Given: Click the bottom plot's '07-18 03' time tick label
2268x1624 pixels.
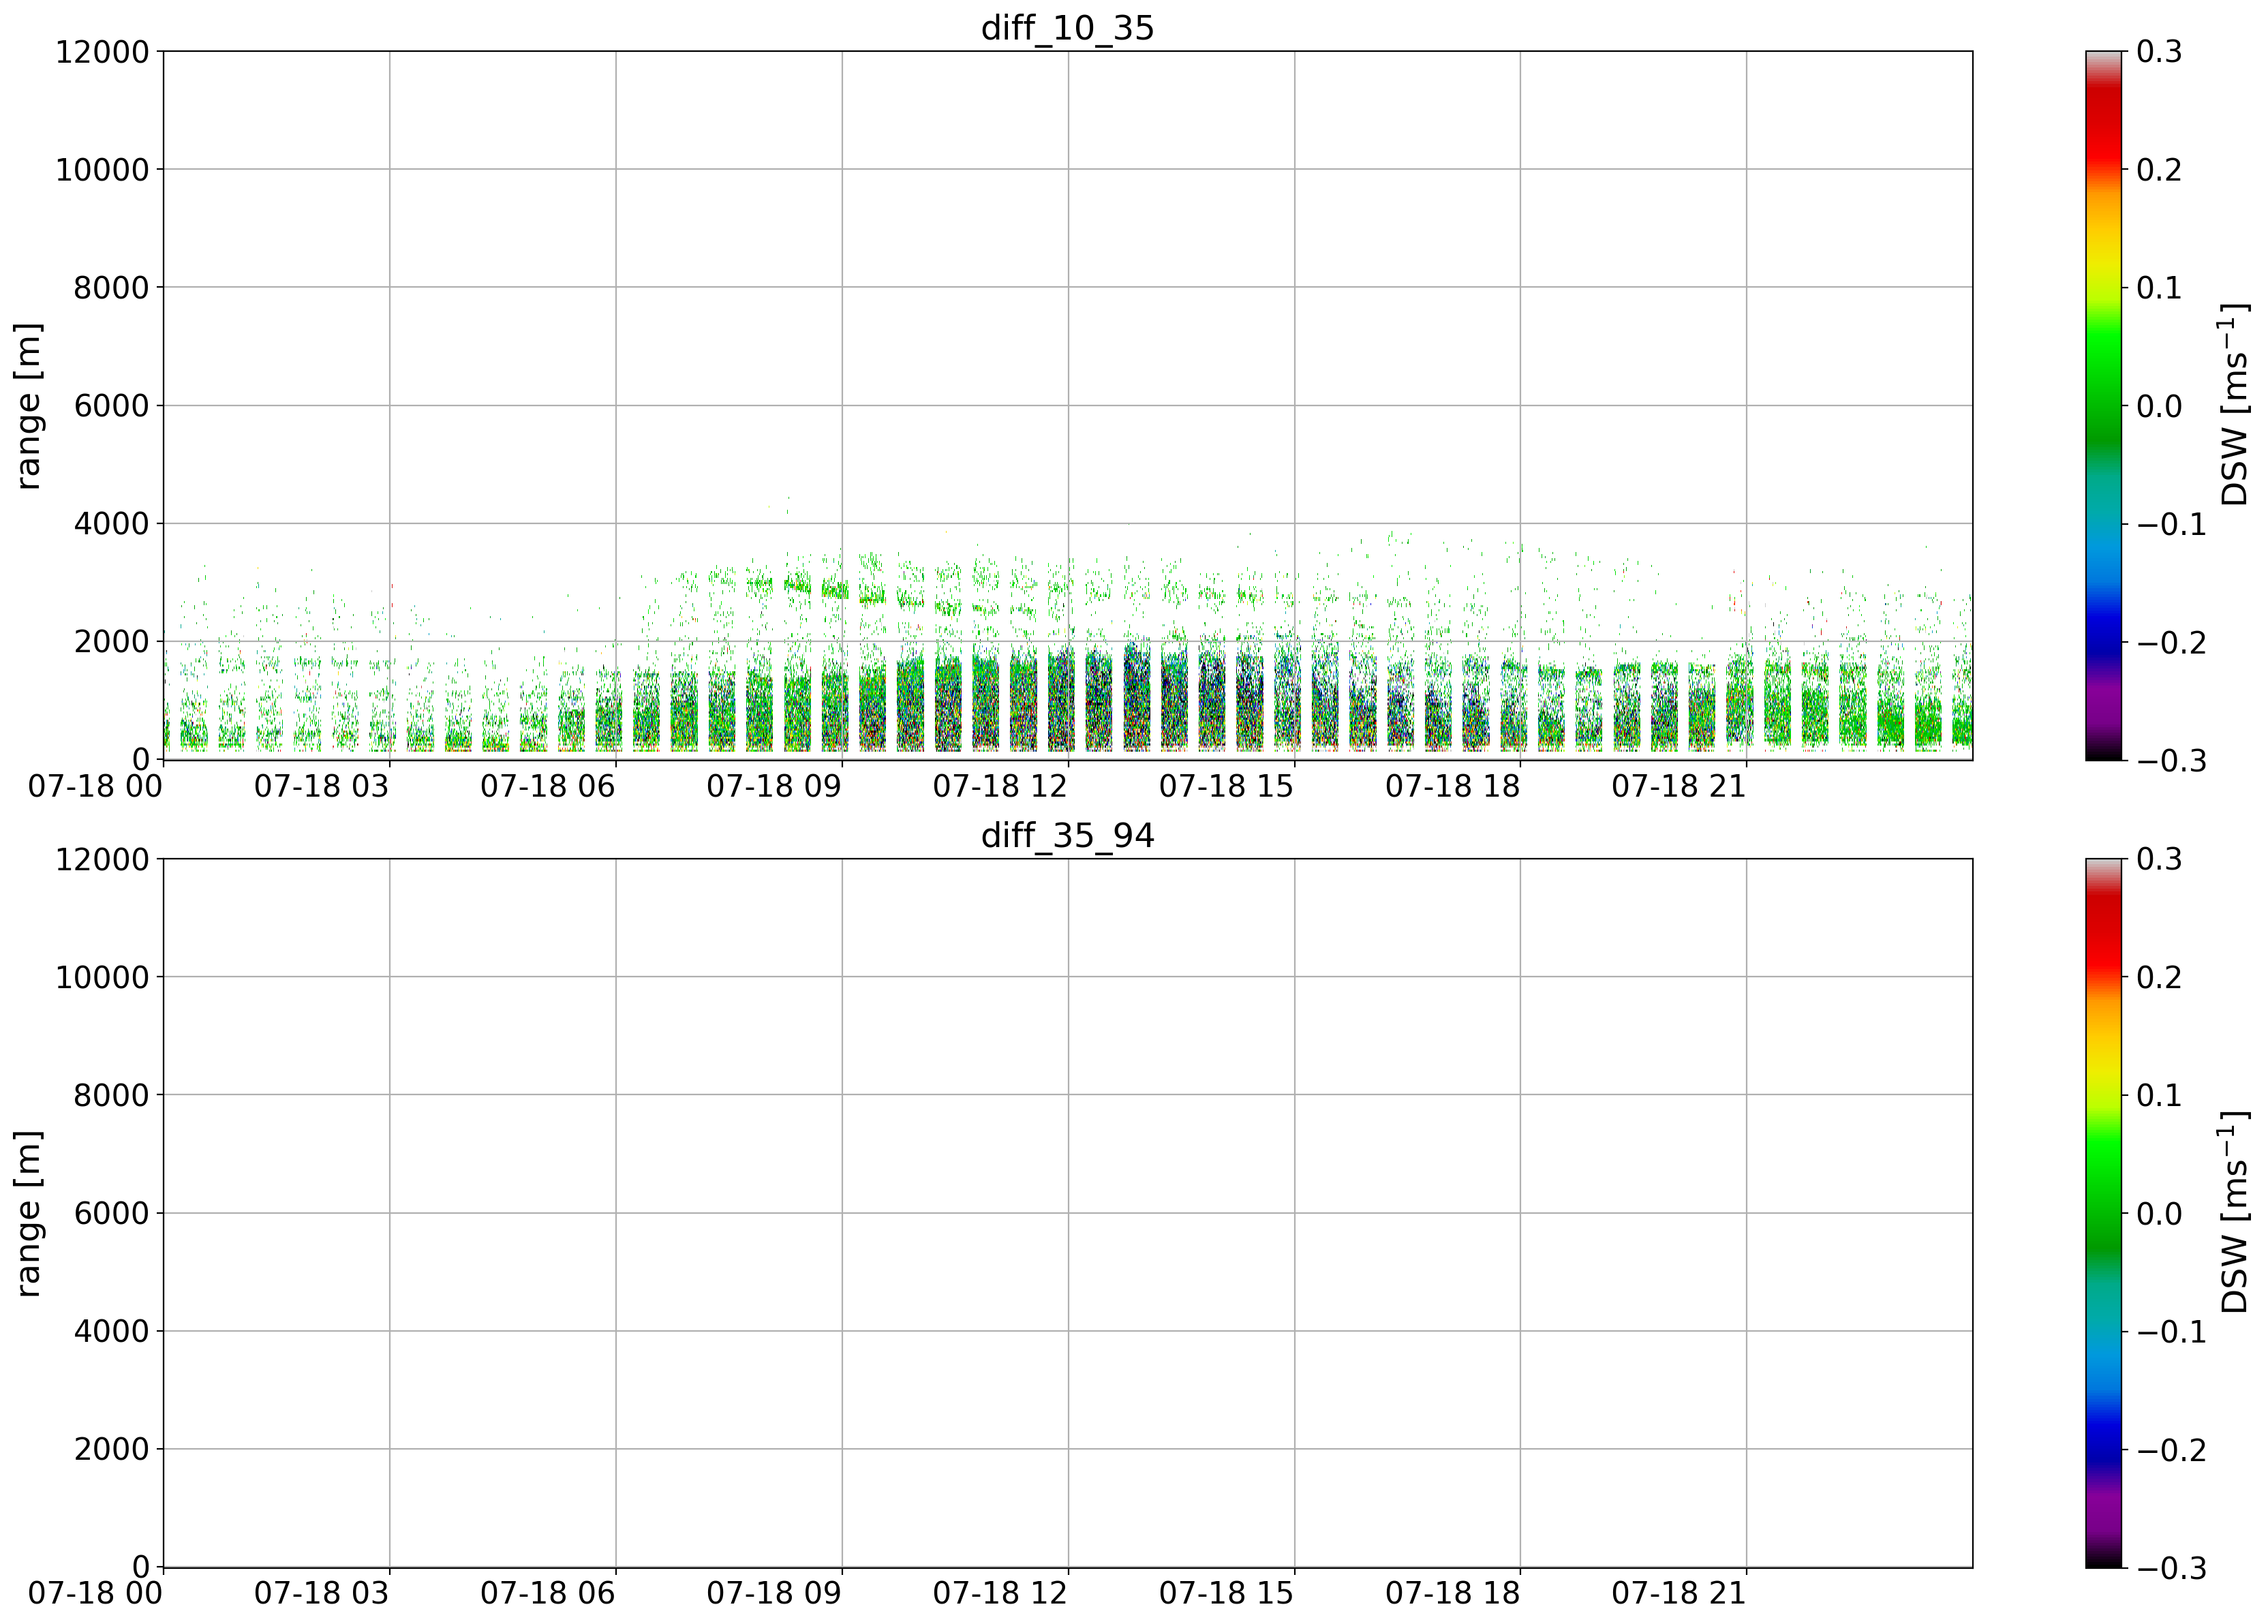Looking at the screenshot, I should [321, 1593].
